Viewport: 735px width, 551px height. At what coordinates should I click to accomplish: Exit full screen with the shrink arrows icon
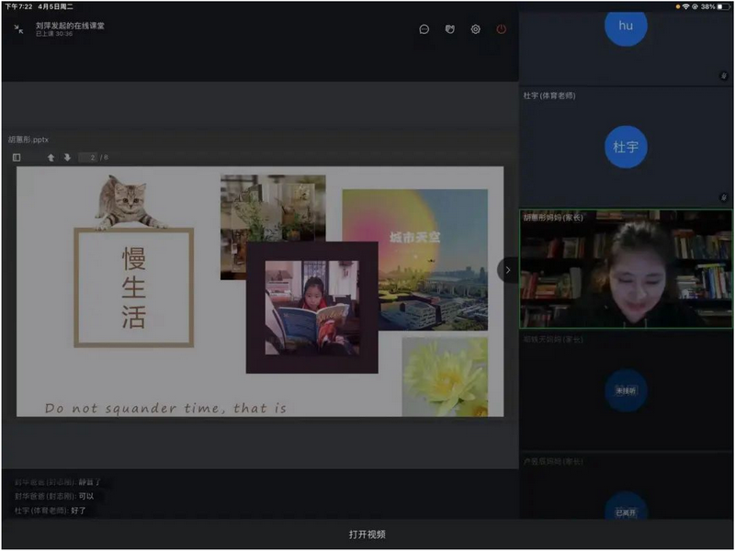[x=18, y=29]
